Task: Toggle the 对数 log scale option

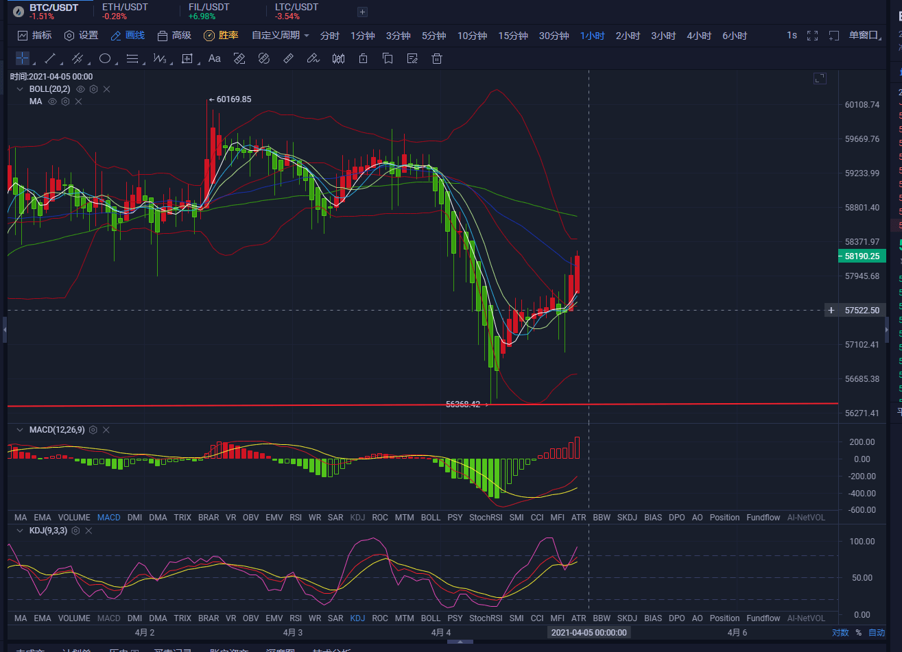Action: pos(840,633)
